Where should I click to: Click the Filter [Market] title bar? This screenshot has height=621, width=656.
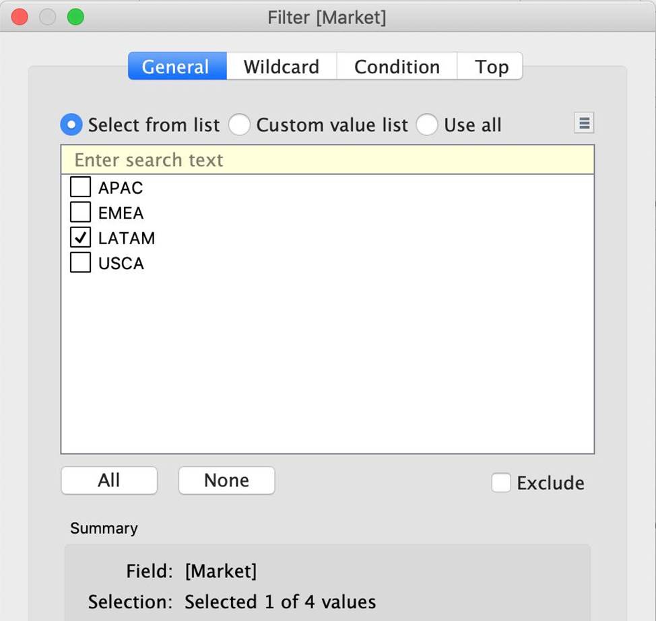[327, 17]
